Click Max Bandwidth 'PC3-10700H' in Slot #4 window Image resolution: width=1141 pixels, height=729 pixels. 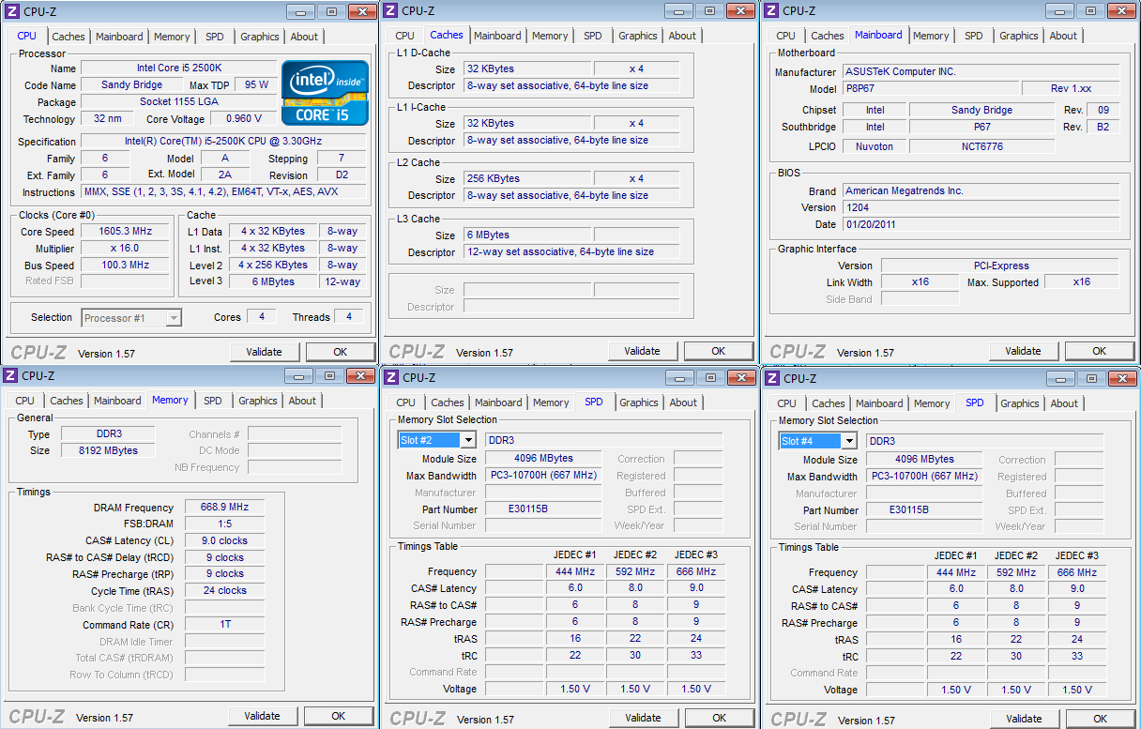pyautogui.click(x=924, y=477)
